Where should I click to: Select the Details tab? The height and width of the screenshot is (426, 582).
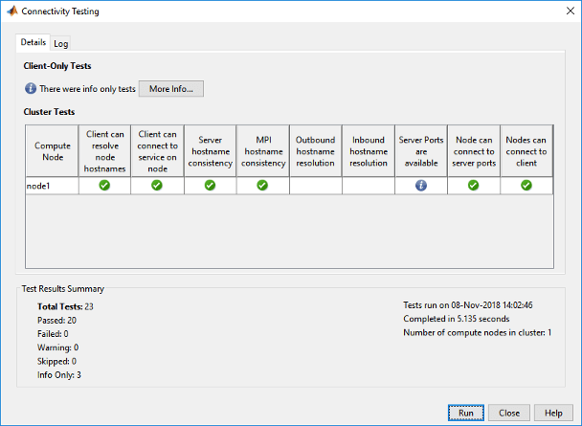[34, 42]
